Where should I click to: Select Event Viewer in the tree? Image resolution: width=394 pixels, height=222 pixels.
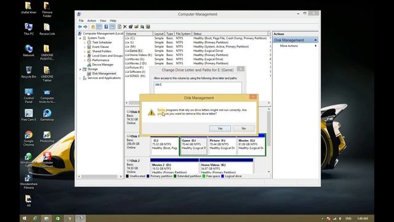pyautogui.click(x=100, y=47)
